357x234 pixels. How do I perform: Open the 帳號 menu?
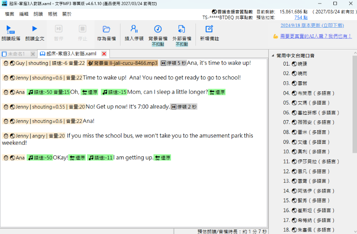point(53,14)
